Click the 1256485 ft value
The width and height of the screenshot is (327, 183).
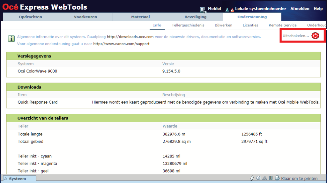point(251,134)
